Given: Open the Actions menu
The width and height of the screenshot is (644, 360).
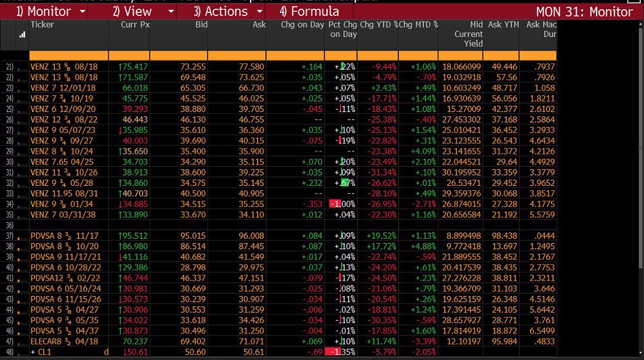Looking at the screenshot, I should click(x=220, y=12).
